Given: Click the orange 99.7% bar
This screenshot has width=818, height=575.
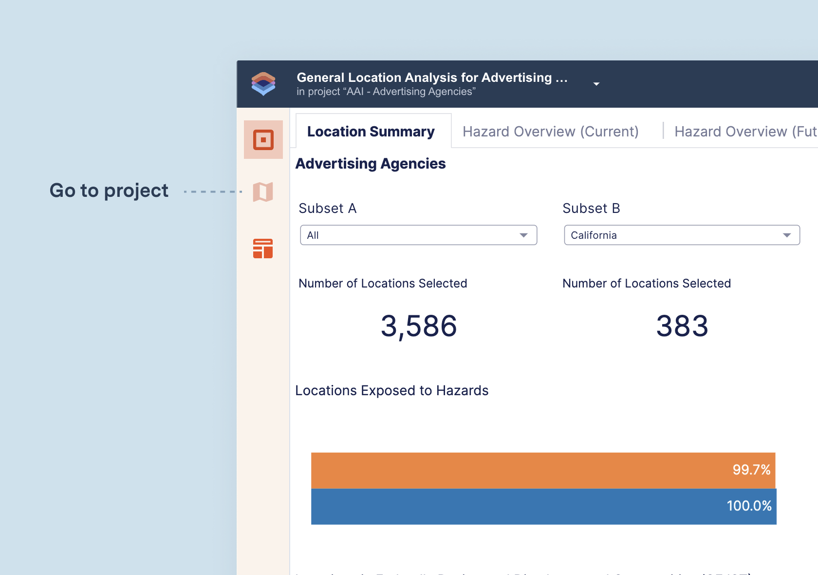Looking at the screenshot, I should pyautogui.click(x=543, y=470).
